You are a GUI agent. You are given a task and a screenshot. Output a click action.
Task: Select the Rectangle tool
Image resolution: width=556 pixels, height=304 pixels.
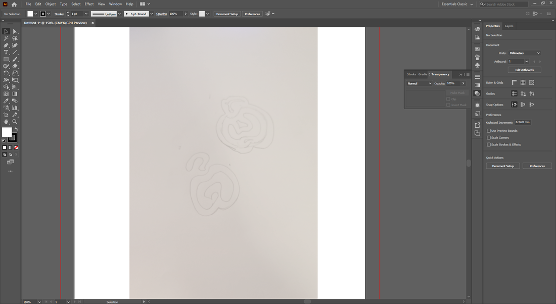(6, 59)
